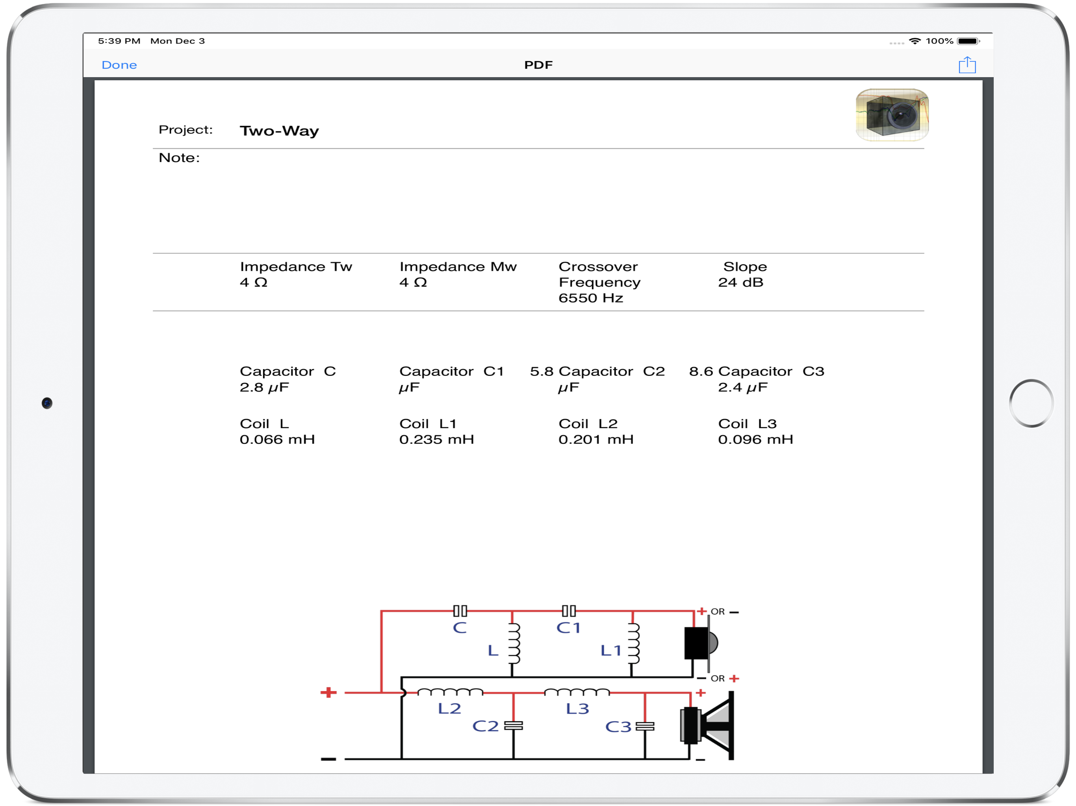Tap capacitor C2 symbol in the circuit
Viewport: 1076px width, 806px height.
(513, 725)
